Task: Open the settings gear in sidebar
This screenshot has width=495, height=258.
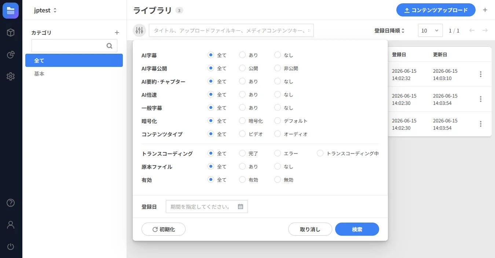Action: (x=11, y=76)
